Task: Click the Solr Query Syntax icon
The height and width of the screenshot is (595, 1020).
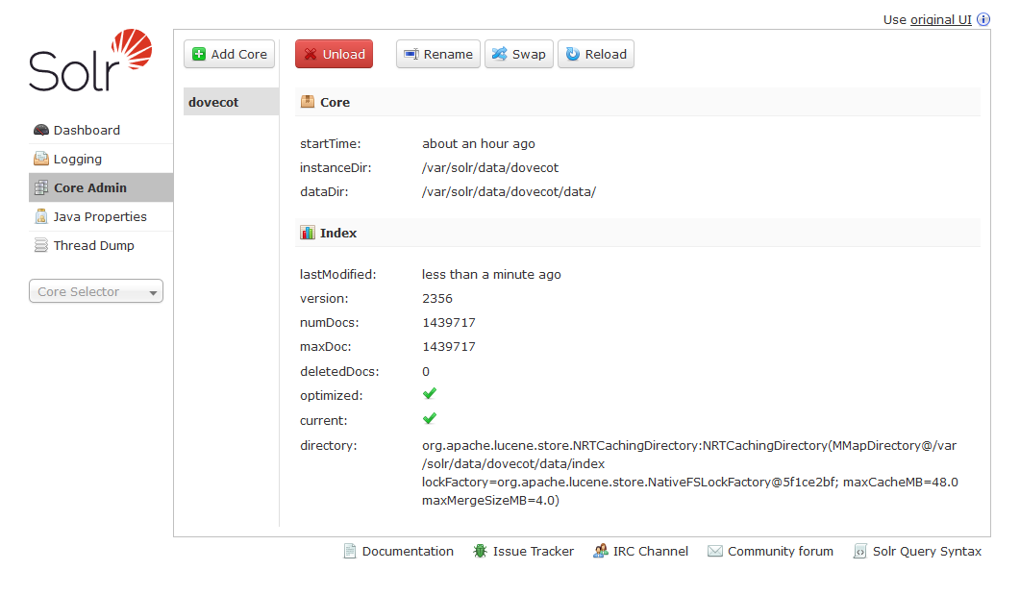Action: [860, 551]
